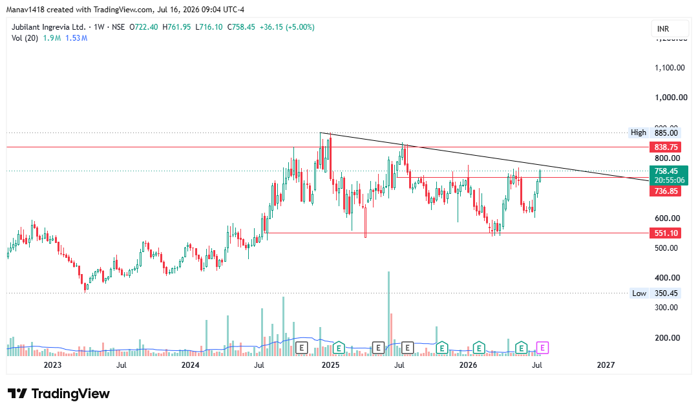Click the H761.95 high value
The height and width of the screenshot is (413, 698).
(x=176, y=27)
